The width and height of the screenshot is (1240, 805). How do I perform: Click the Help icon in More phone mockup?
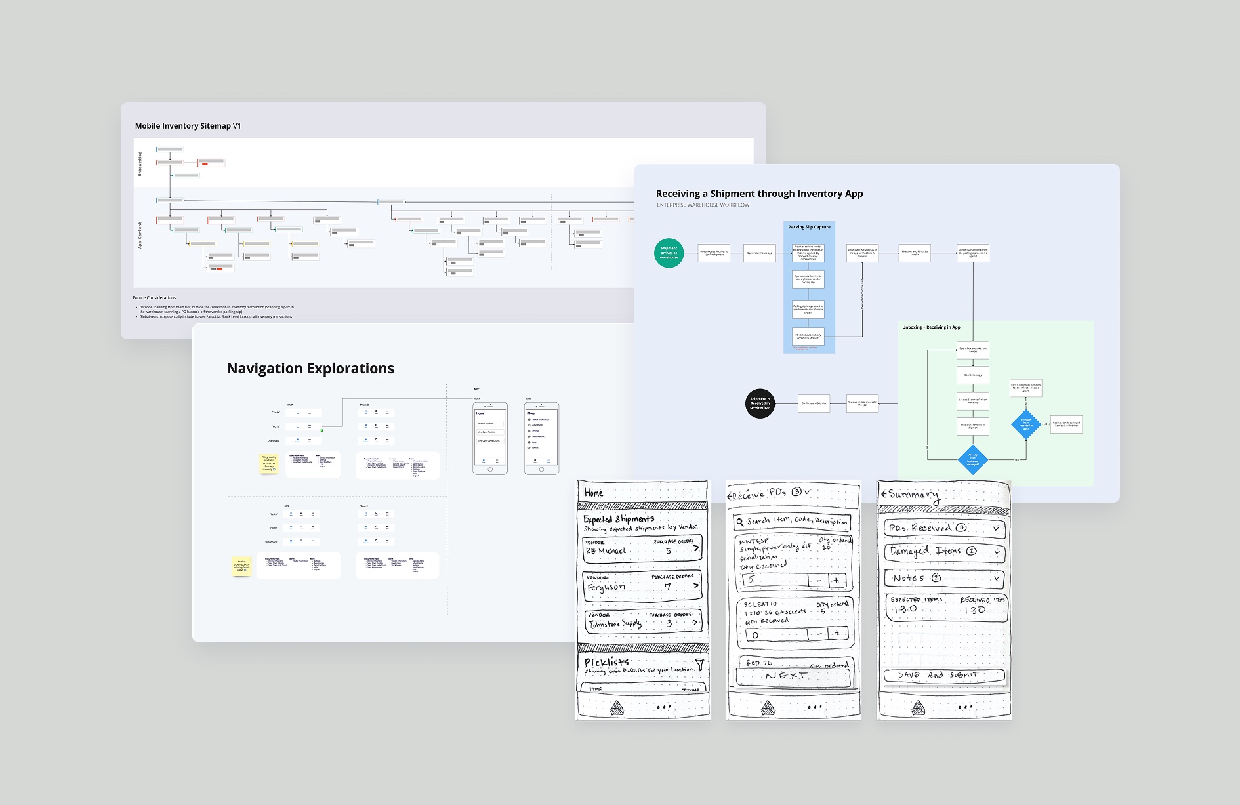[x=529, y=442]
